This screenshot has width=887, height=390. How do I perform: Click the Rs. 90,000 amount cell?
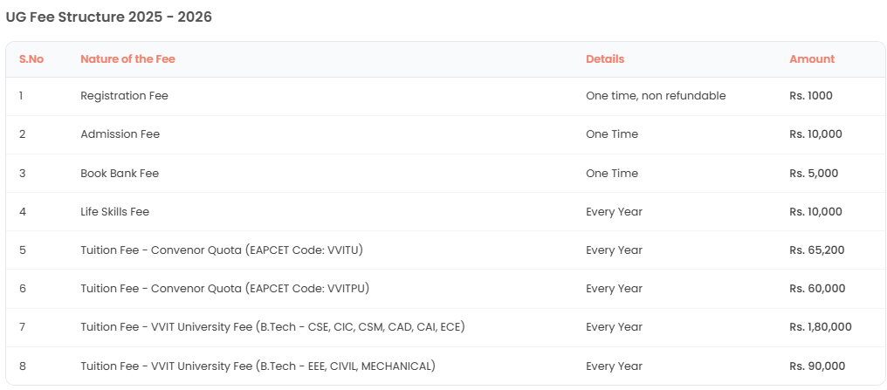pos(817,366)
